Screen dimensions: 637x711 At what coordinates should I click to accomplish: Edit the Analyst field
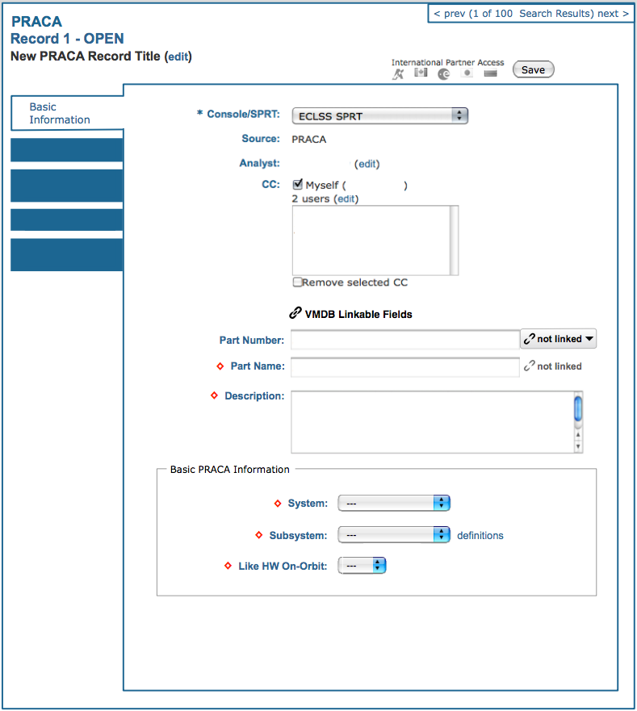367,164
